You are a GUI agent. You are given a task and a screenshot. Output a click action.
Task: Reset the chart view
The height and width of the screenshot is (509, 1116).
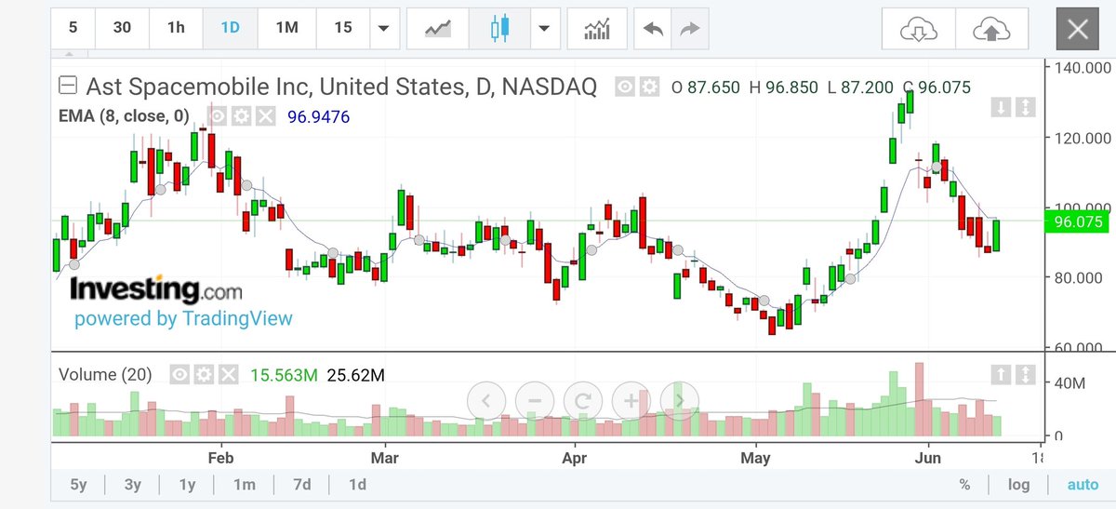click(x=582, y=401)
